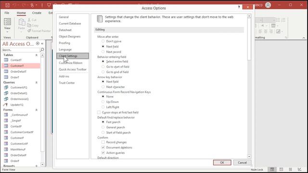Open Quick Access Toolbar settings

click(x=73, y=69)
